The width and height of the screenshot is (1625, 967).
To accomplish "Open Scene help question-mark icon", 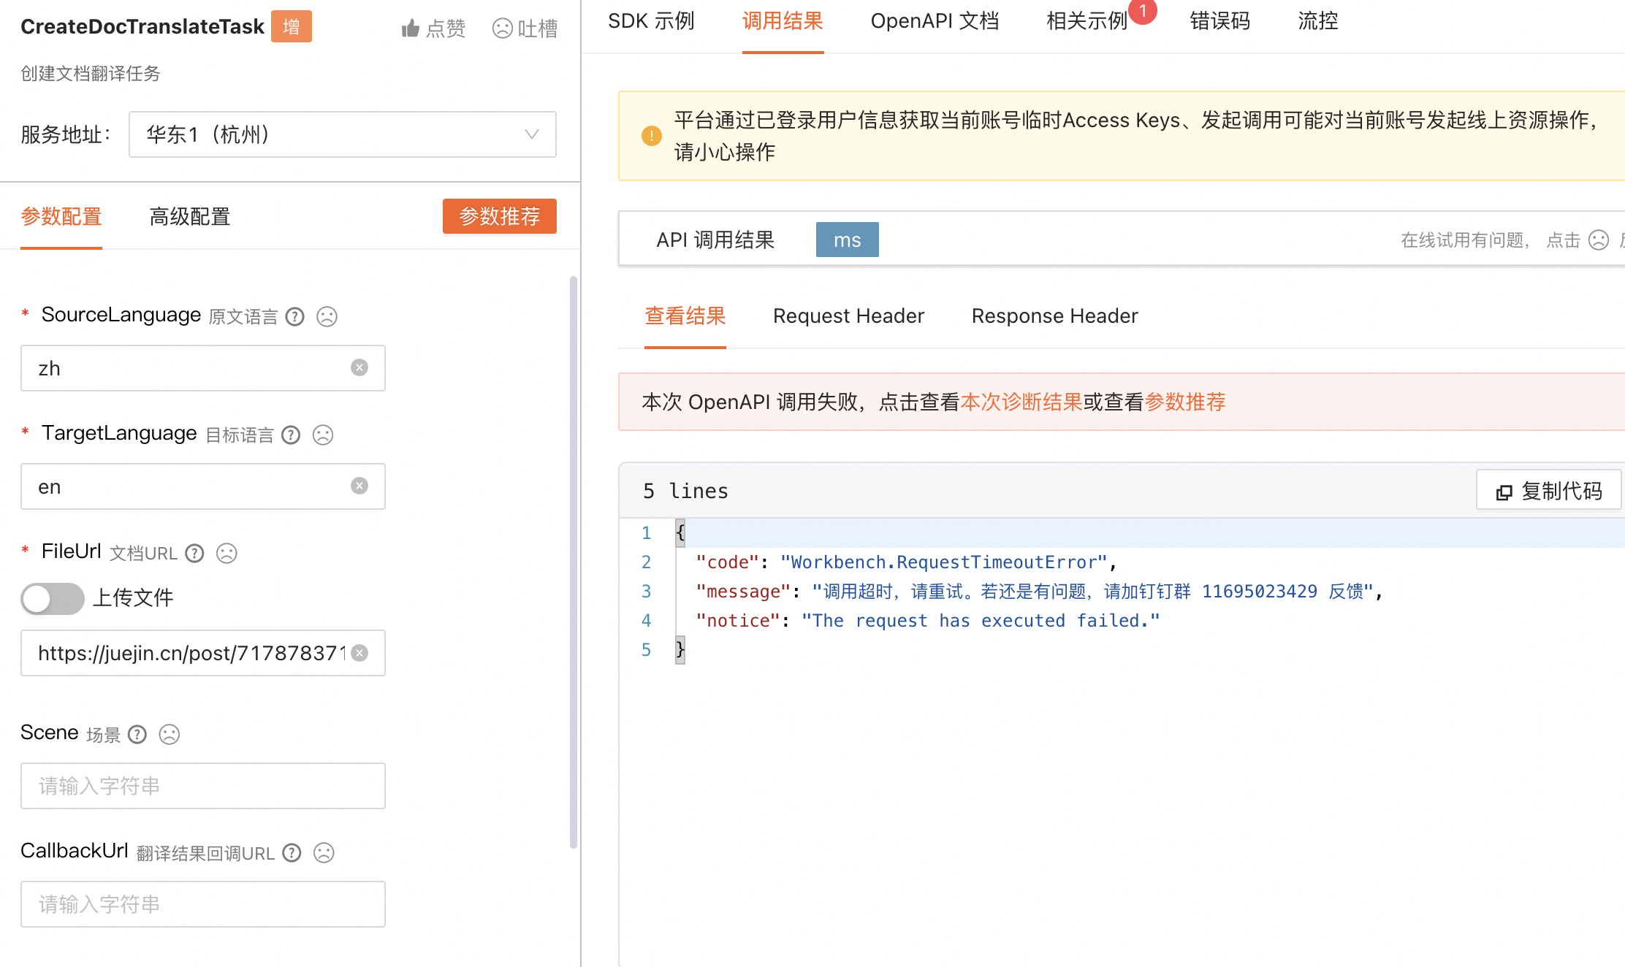I will 137,735.
